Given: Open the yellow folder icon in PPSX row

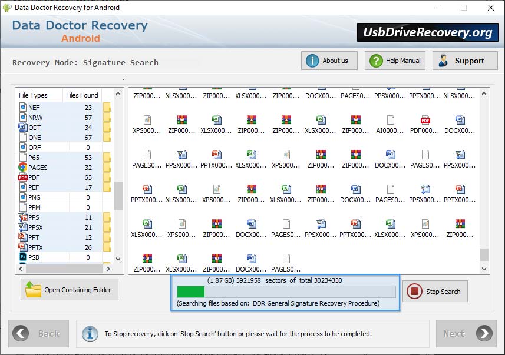Looking at the screenshot, I should [x=107, y=227].
